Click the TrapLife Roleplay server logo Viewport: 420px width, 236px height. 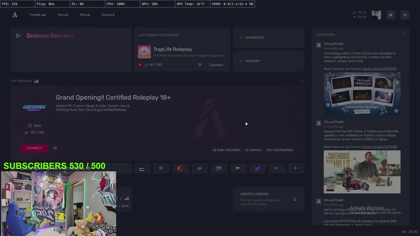[144, 52]
